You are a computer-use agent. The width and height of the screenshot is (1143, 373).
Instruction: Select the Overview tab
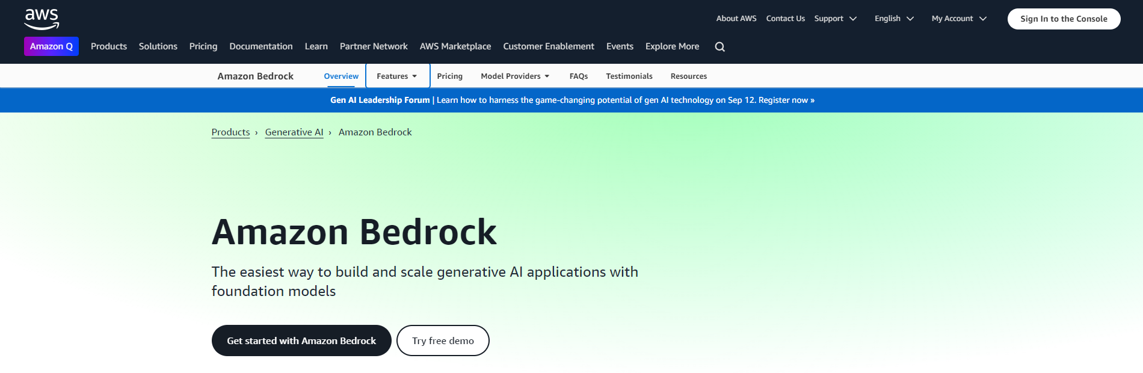coord(341,76)
